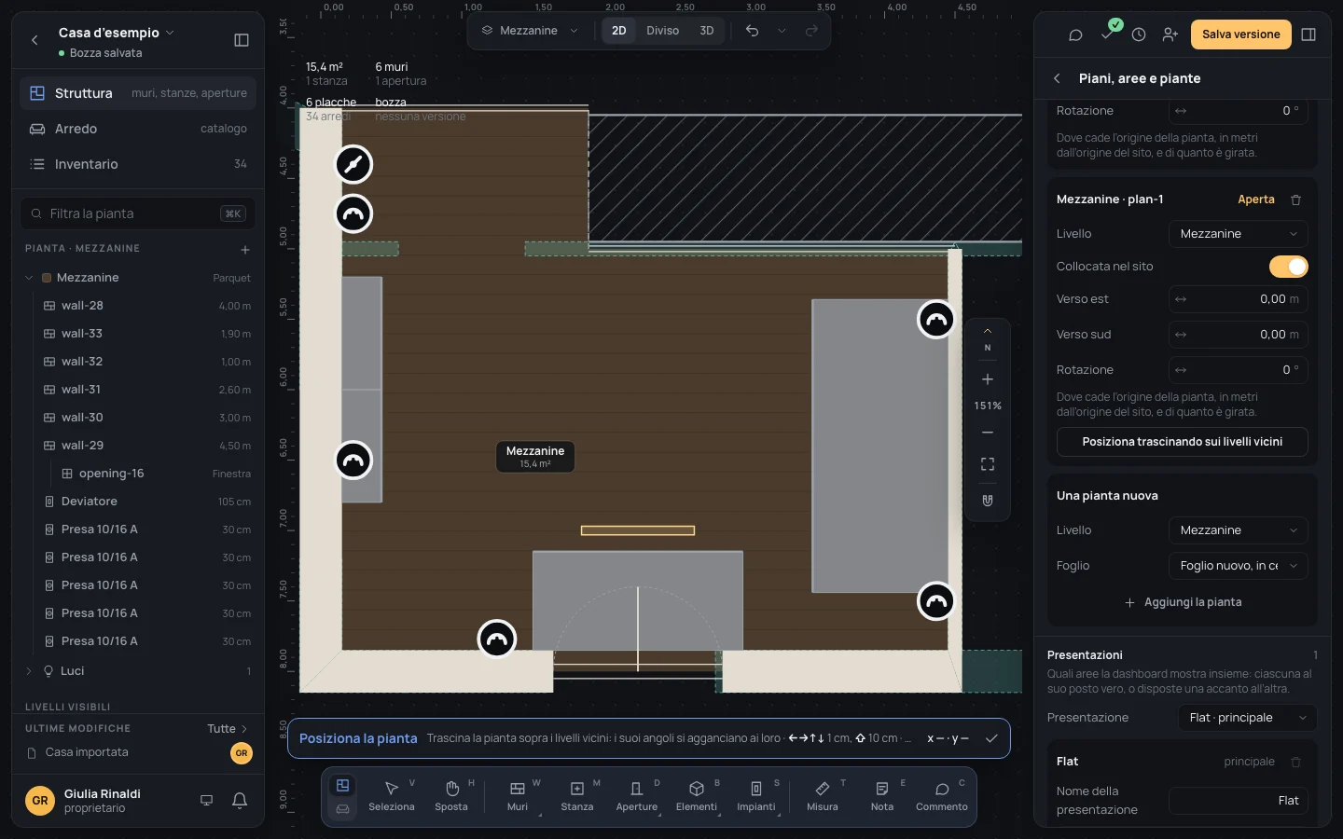The height and width of the screenshot is (839, 1343).
Task: Switch to the Diviso view tab
Action: coord(663,31)
